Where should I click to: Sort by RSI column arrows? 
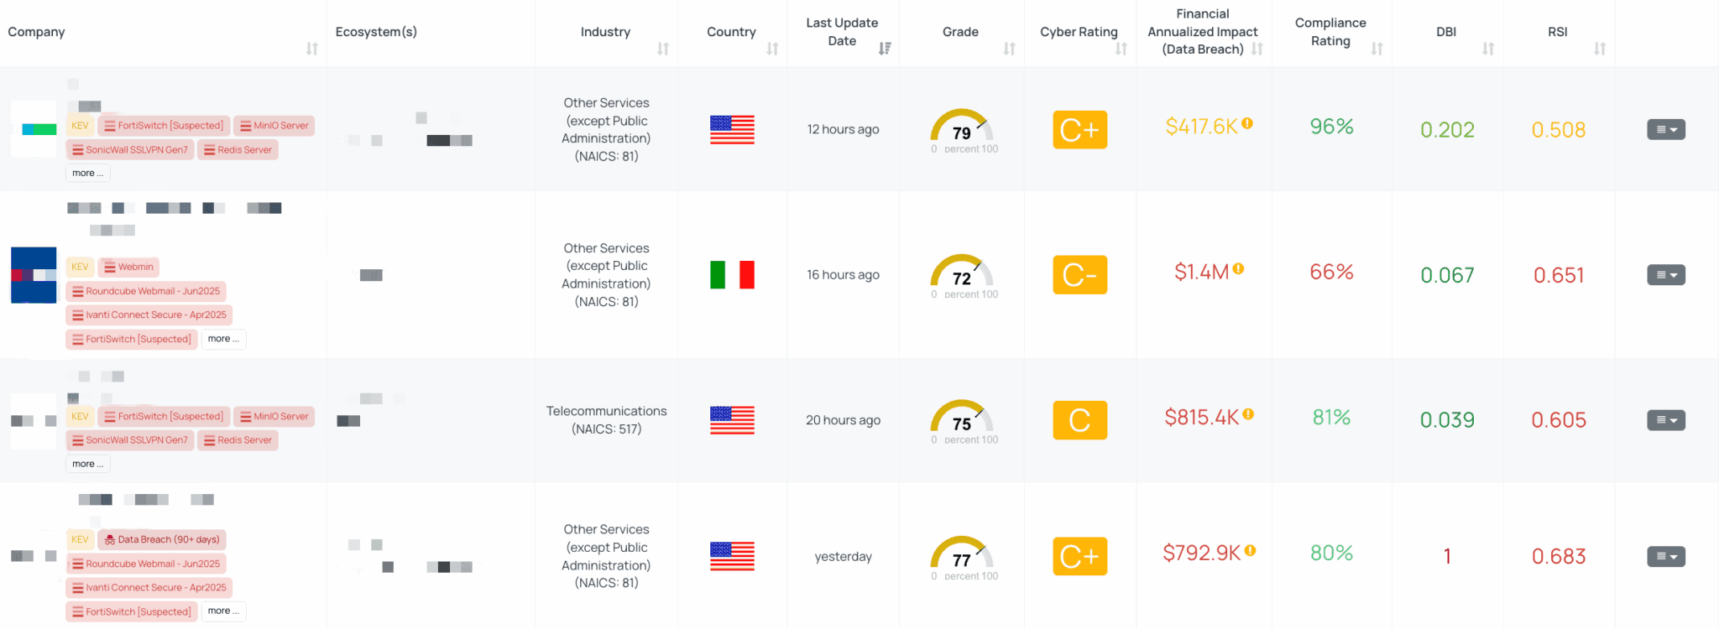pos(1600,49)
